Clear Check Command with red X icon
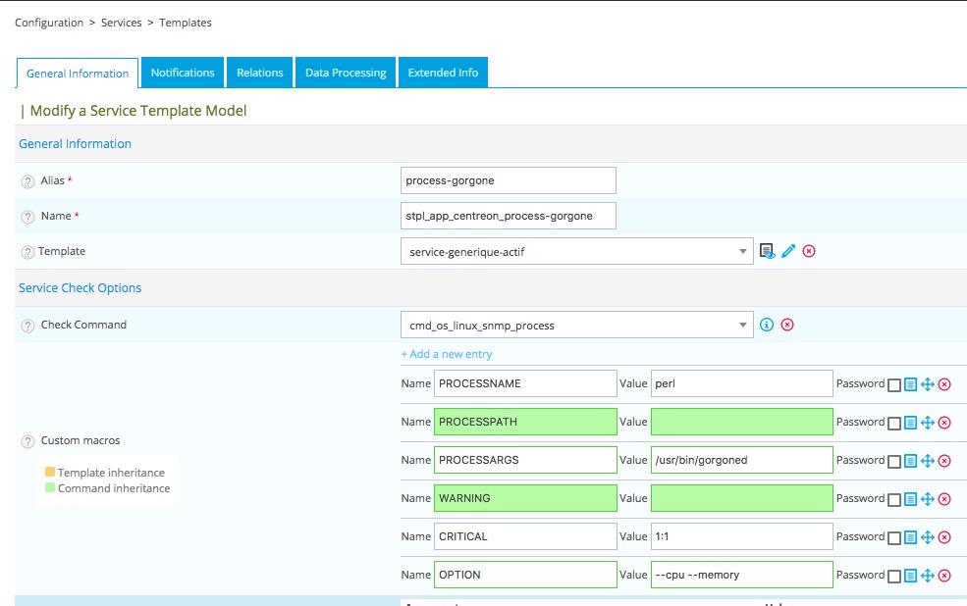Viewport: 967px width, 606px height. click(787, 325)
